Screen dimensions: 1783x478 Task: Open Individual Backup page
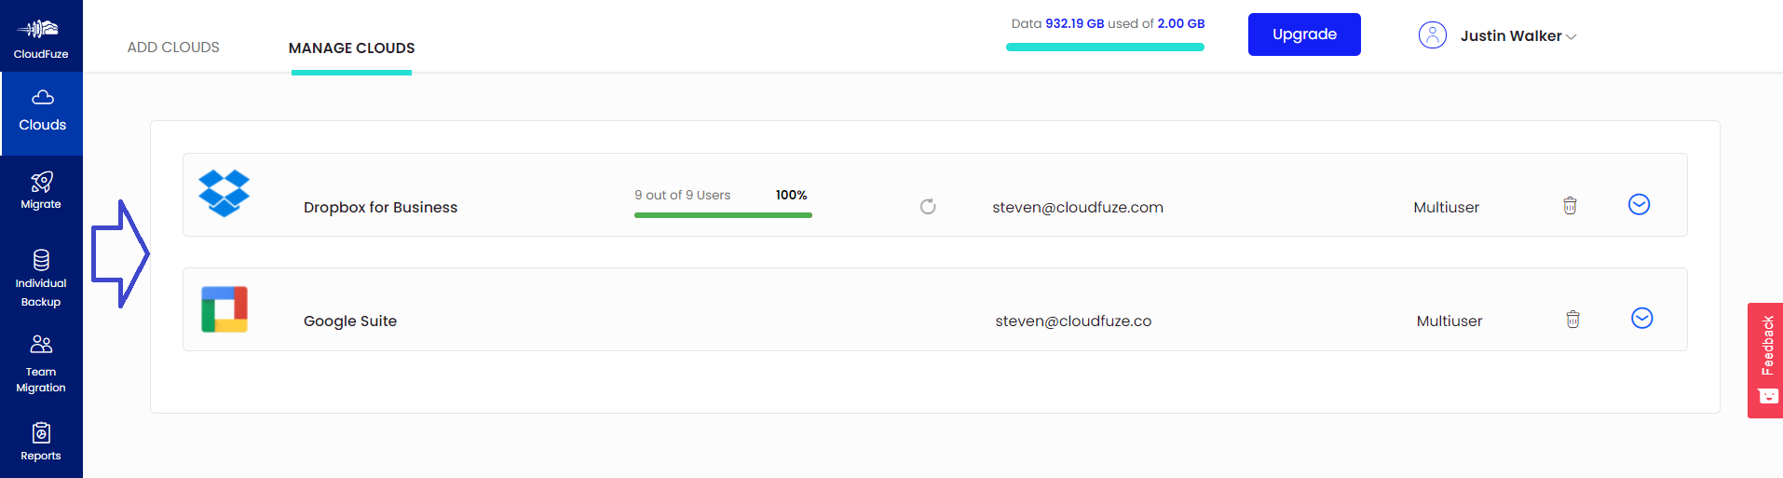41,278
